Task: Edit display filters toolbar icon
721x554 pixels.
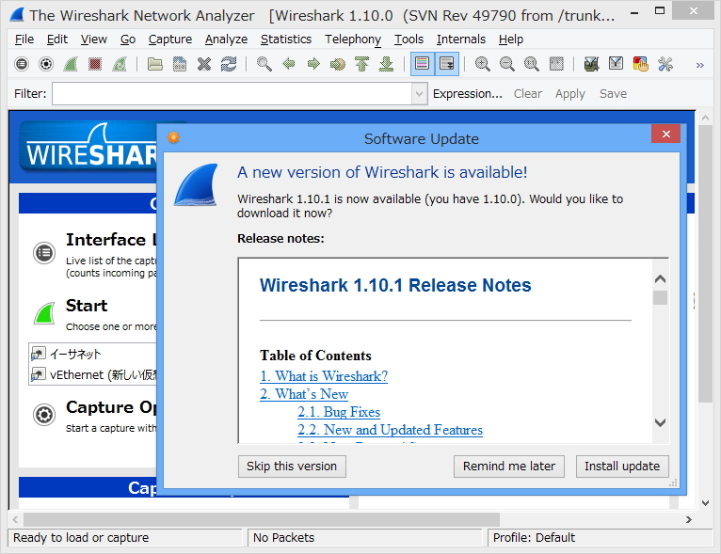Action: (x=617, y=64)
